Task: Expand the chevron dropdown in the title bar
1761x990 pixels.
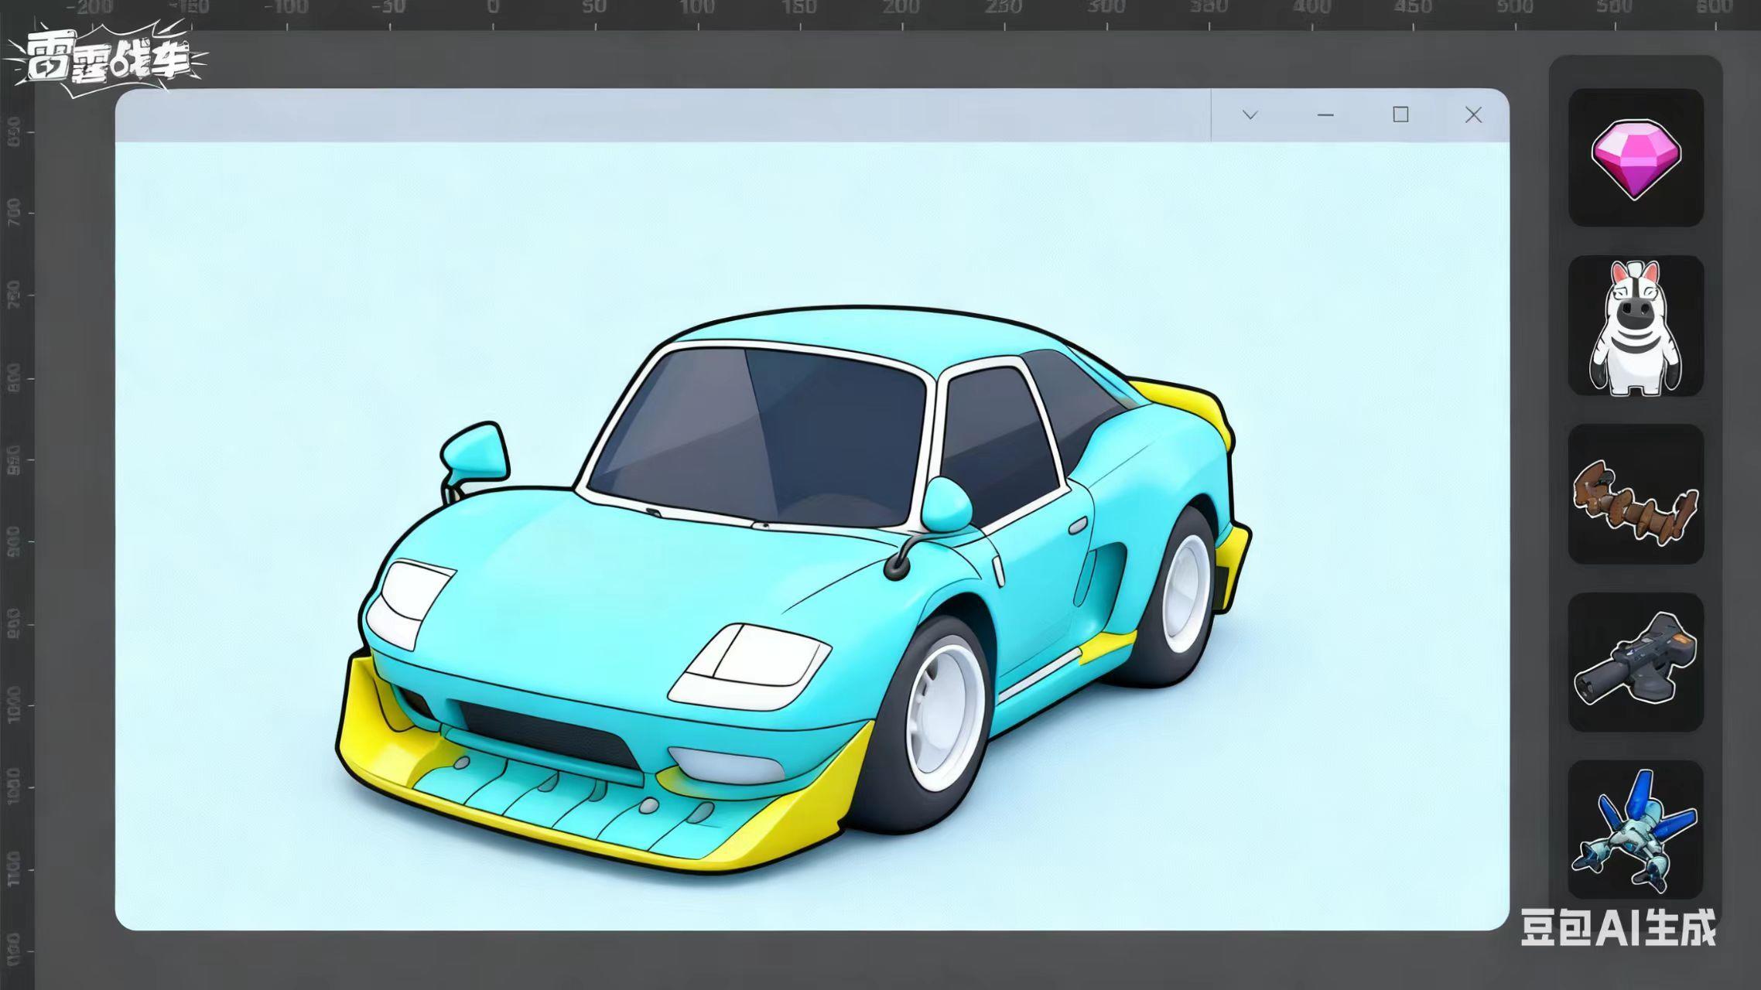Action: pyautogui.click(x=1250, y=115)
